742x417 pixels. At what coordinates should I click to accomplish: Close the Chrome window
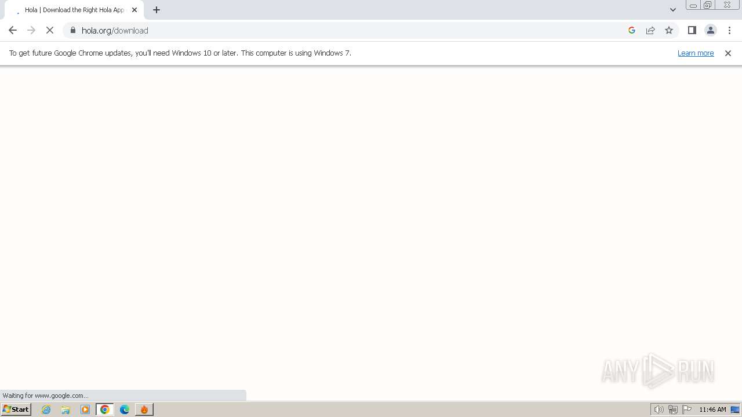[727, 5]
